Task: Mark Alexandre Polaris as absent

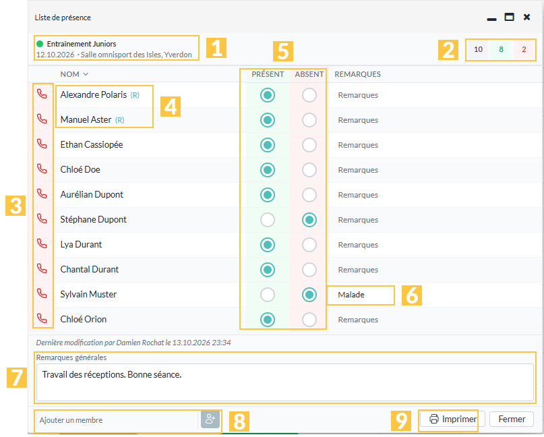Action: [x=309, y=95]
